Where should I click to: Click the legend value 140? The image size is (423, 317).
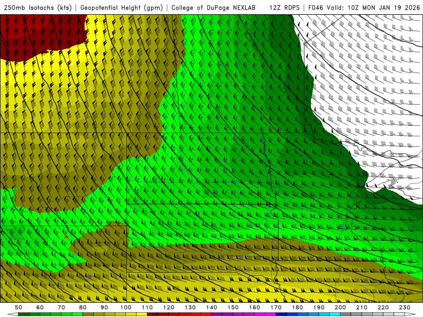tap(212, 307)
